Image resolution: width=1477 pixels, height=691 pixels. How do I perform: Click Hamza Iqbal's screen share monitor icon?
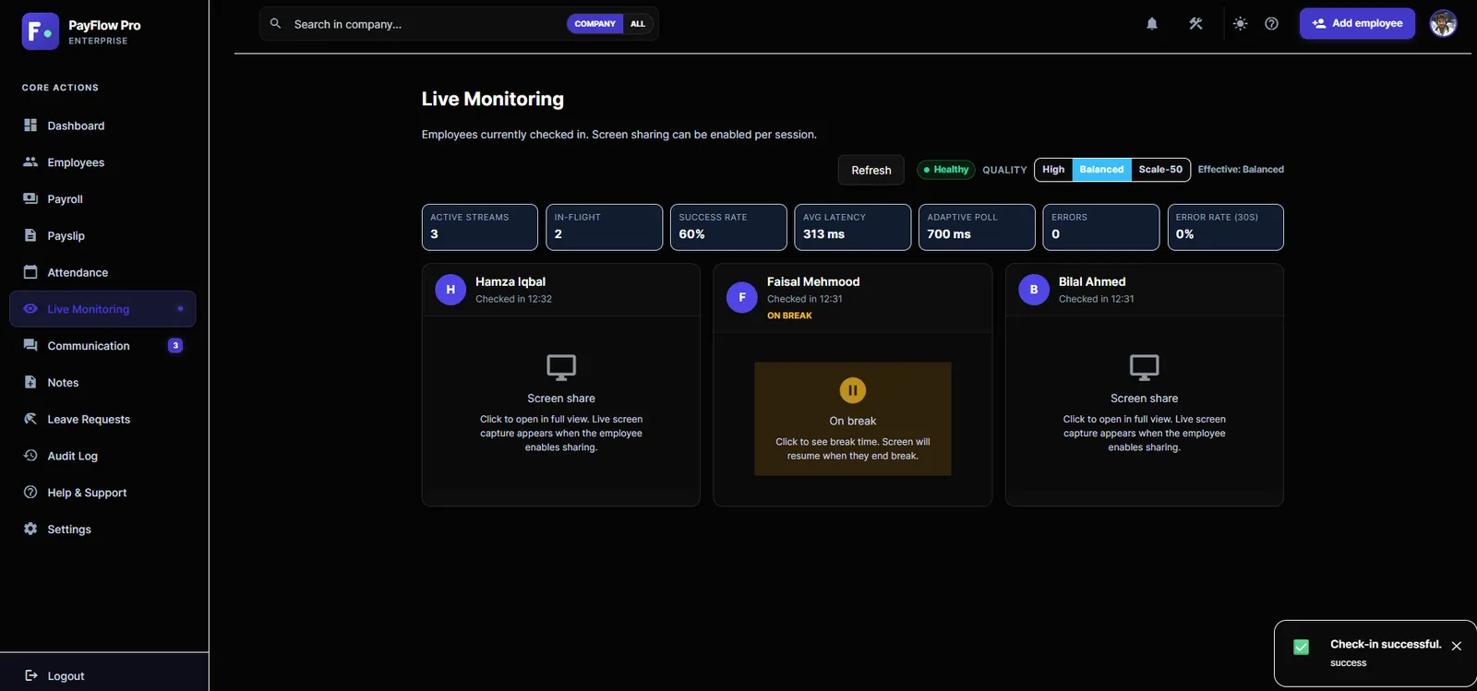tap(561, 367)
